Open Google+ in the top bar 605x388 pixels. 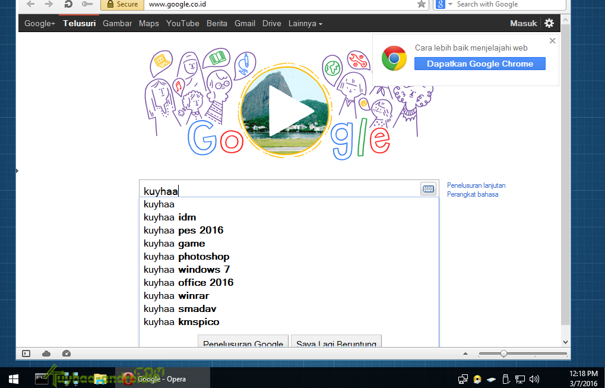40,23
